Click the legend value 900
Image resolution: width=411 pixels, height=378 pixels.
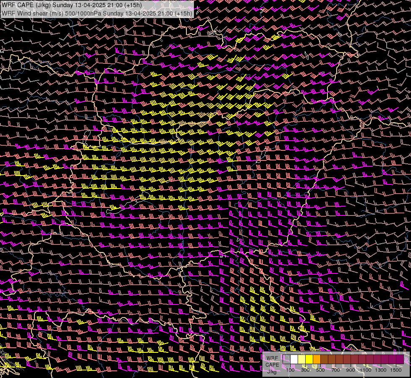[x=351, y=370]
